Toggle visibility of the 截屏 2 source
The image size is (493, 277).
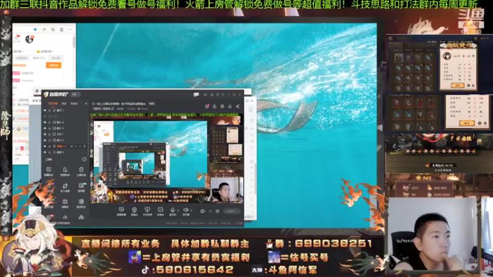click(45, 152)
